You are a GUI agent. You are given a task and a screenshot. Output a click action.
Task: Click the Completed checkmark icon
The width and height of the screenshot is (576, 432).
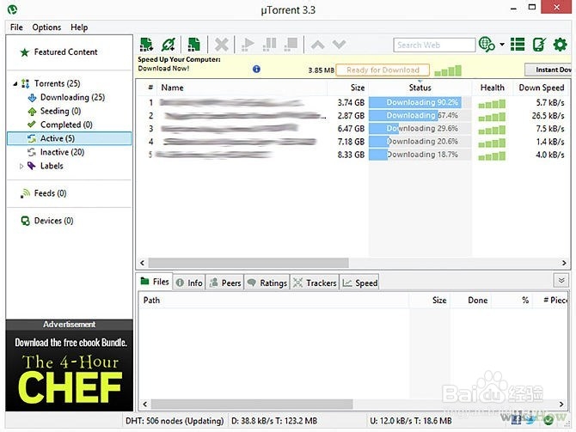tap(32, 125)
